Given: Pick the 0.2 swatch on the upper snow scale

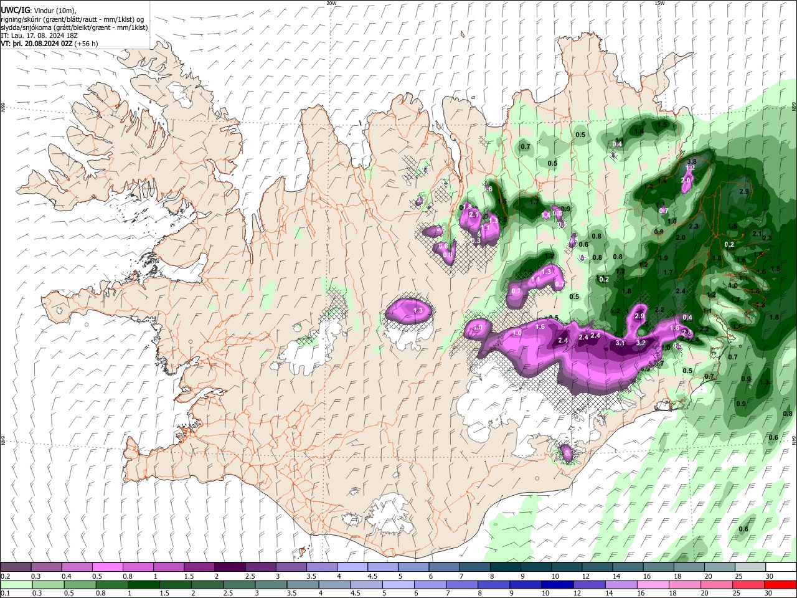Looking at the screenshot, I should pos(16,567).
